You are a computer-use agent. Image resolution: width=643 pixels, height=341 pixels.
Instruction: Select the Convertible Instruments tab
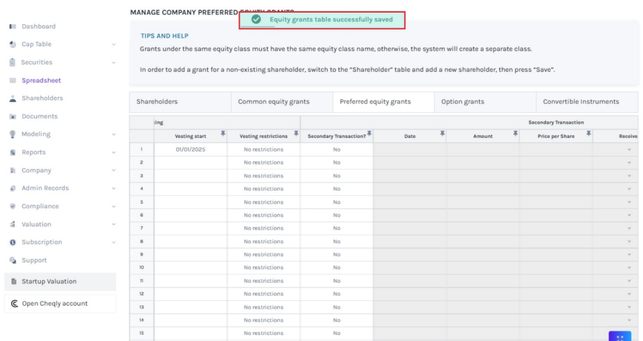pyautogui.click(x=581, y=102)
